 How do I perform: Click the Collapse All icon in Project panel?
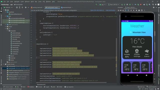click(22, 7)
